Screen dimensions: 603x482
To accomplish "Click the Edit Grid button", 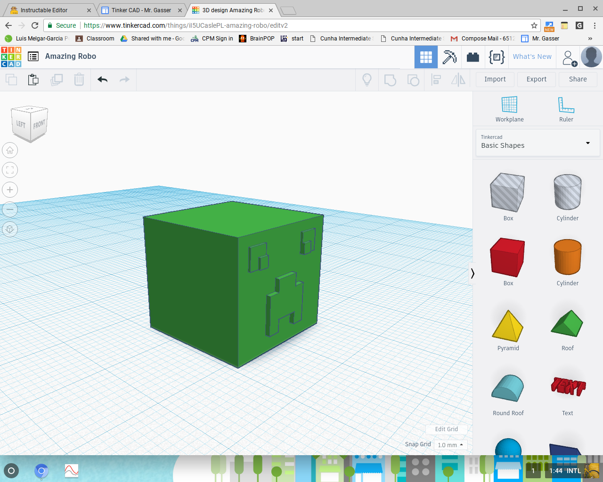I will pos(447,429).
